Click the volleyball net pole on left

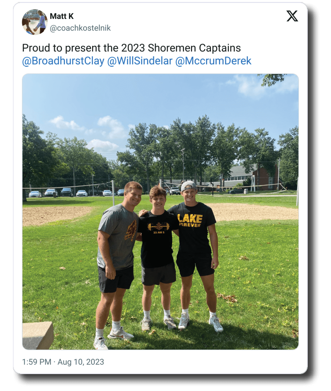[x=113, y=192]
